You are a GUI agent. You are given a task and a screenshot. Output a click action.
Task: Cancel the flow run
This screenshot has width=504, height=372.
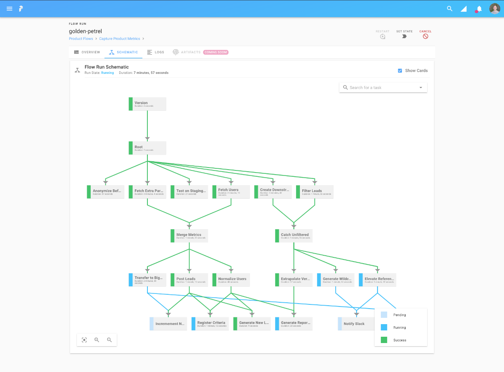425,37
